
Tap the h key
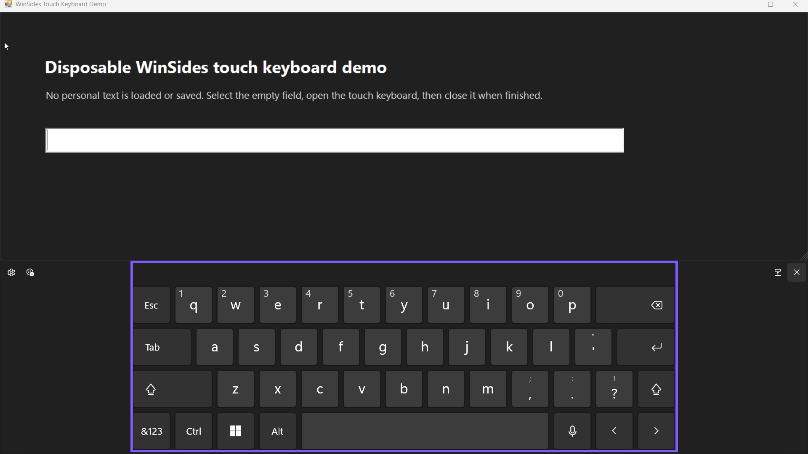(425, 347)
